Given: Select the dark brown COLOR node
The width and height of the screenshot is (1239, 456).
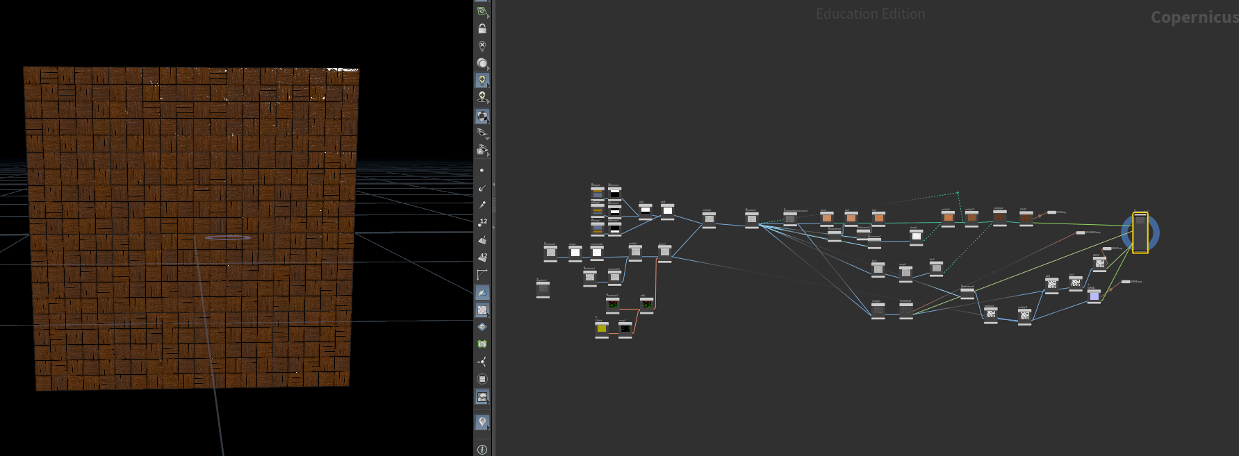Looking at the screenshot, I should coord(1026,218).
